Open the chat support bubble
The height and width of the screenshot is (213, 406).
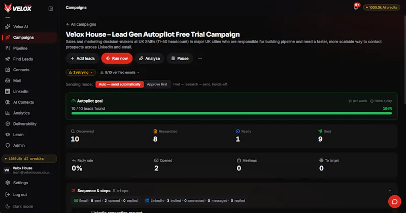pyautogui.click(x=395, y=201)
